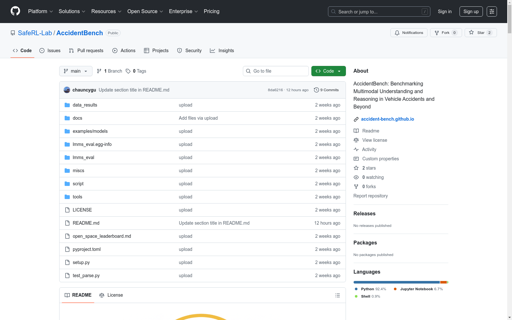Click the Jupyter Notebook segment of languages bar

(444, 282)
